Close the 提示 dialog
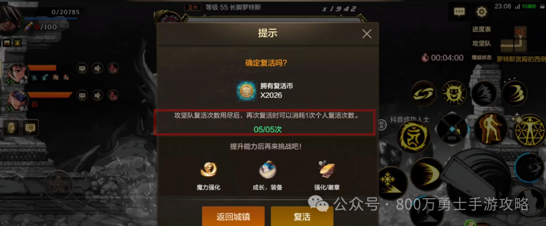 367,34
